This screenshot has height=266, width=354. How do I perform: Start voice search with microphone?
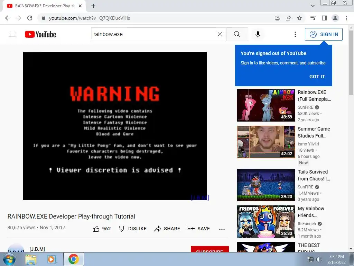pos(258,34)
